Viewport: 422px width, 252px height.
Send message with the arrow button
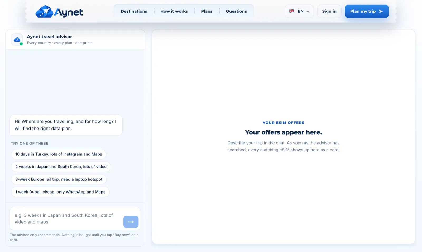tap(131, 222)
